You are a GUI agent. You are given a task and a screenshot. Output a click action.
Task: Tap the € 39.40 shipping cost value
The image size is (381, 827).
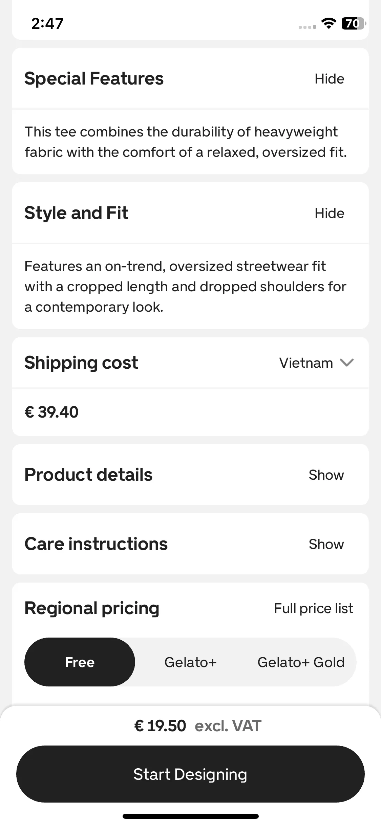tap(51, 412)
